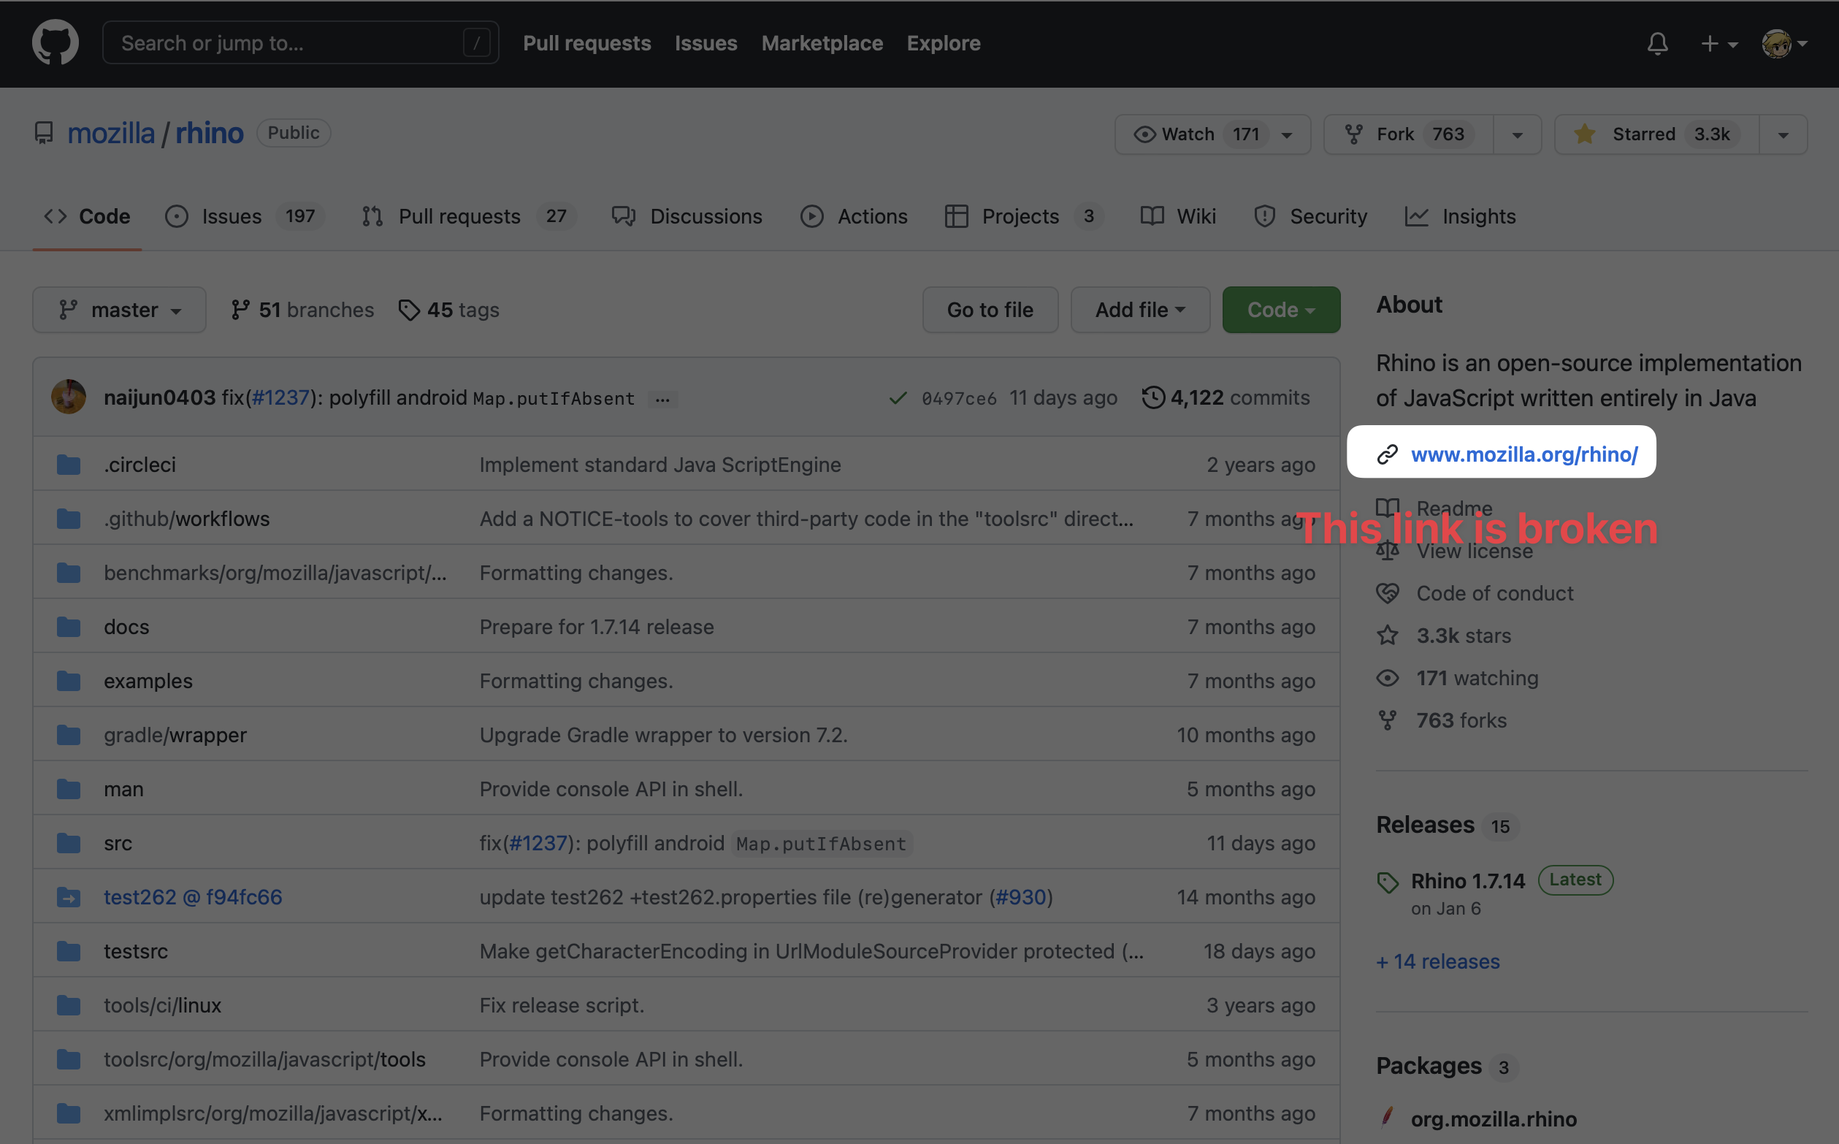
Task: Open the master branch selector
Action: (119, 310)
